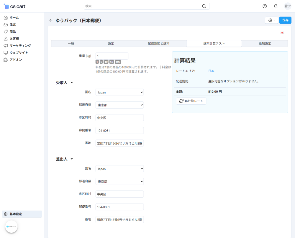Open the マーケティング megaphone icon
This screenshot has width=295, height=238.
(x=5, y=45)
